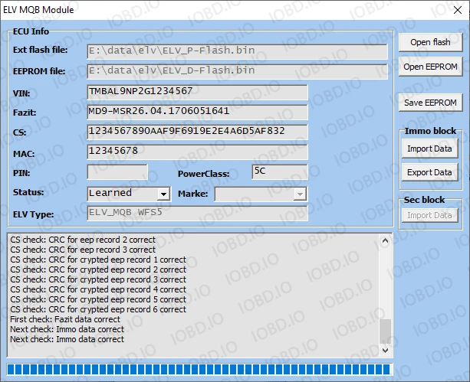Viewport: 470px width, 382px height.
Task: Focus the empty PIN field
Action: tap(117, 172)
